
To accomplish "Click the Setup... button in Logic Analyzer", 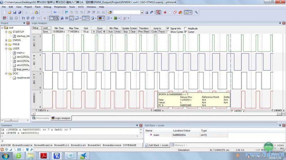I will (x=36, y=28).
